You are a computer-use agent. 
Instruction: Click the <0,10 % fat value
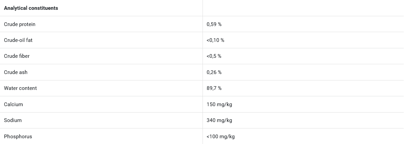(215, 40)
